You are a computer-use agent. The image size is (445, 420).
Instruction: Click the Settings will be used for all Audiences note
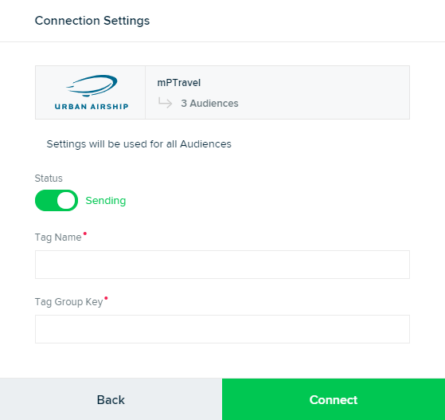pyautogui.click(x=139, y=144)
